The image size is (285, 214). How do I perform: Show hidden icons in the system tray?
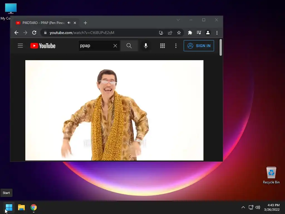click(x=243, y=207)
